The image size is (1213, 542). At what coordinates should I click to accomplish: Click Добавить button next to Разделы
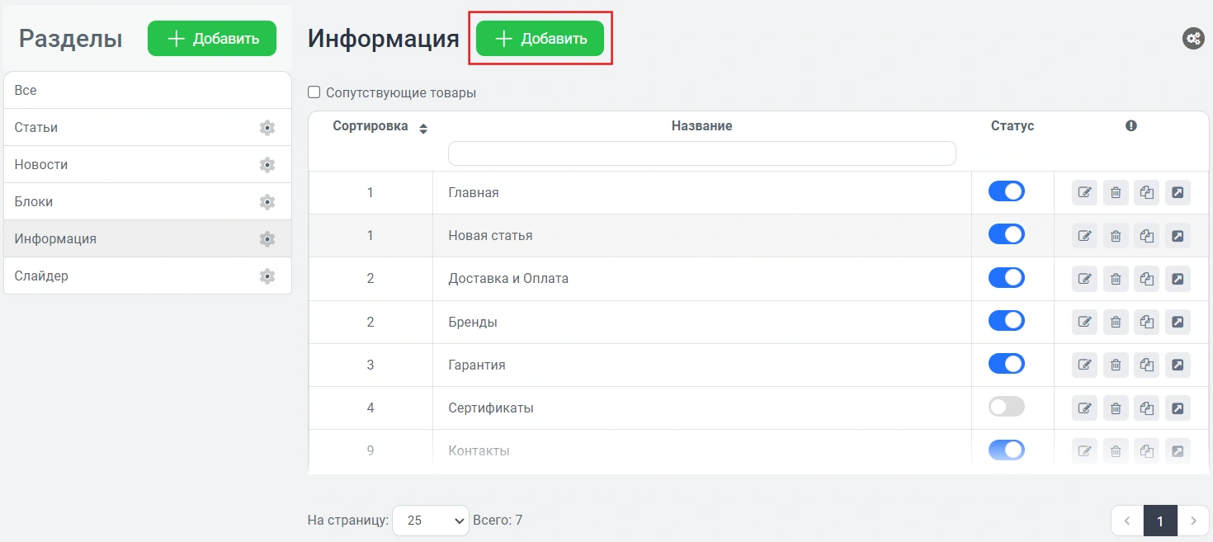pos(212,39)
